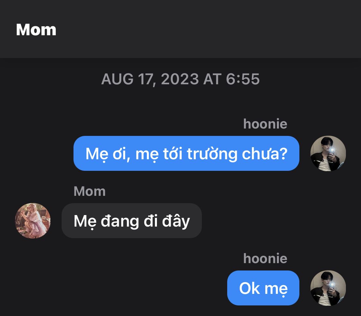Click the last blue bubble in the chat
Screen dimensions: 361x316
point(263,288)
